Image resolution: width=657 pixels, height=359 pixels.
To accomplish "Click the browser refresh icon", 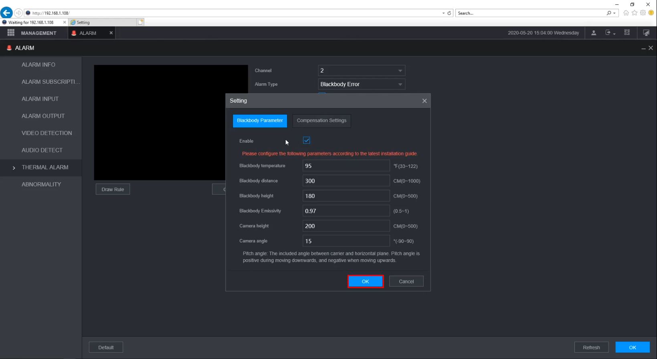I will 449,13.
